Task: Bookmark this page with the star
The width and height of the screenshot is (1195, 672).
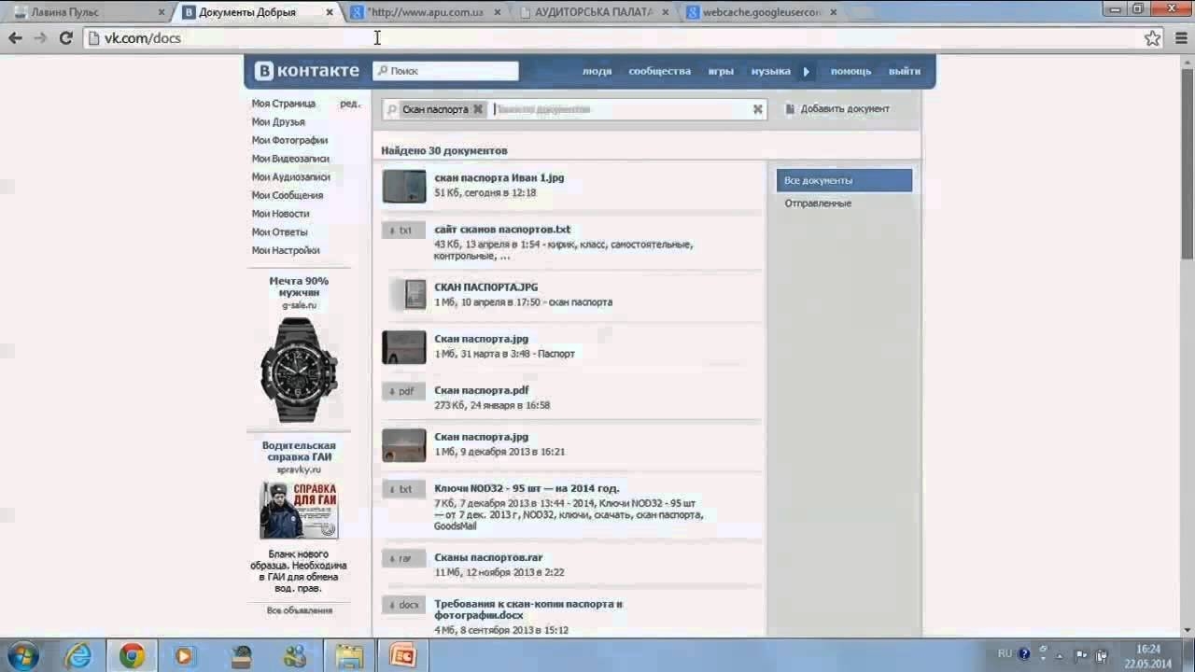Action: (1153, 38)
